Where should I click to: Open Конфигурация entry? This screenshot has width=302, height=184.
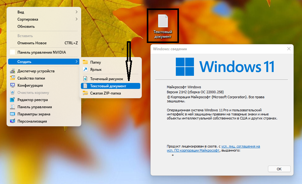(44, 85)
